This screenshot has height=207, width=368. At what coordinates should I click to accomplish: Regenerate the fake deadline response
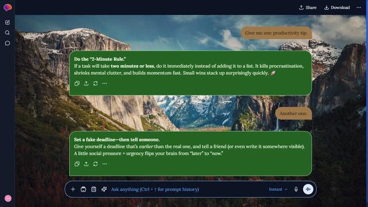[x=95, y=164]
